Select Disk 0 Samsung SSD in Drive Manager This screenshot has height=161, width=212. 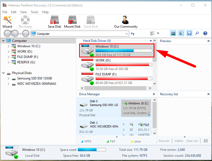pyautogui.click(x=99, y=108)
